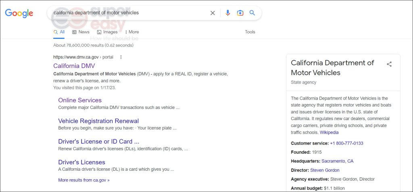The width and height of the screenshot is (413, 192).
Task: Open the California DMV result title
Action: point(74,65)
